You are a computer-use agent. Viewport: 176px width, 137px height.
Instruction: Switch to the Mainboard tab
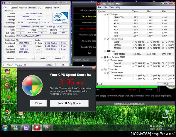(23, 8)
